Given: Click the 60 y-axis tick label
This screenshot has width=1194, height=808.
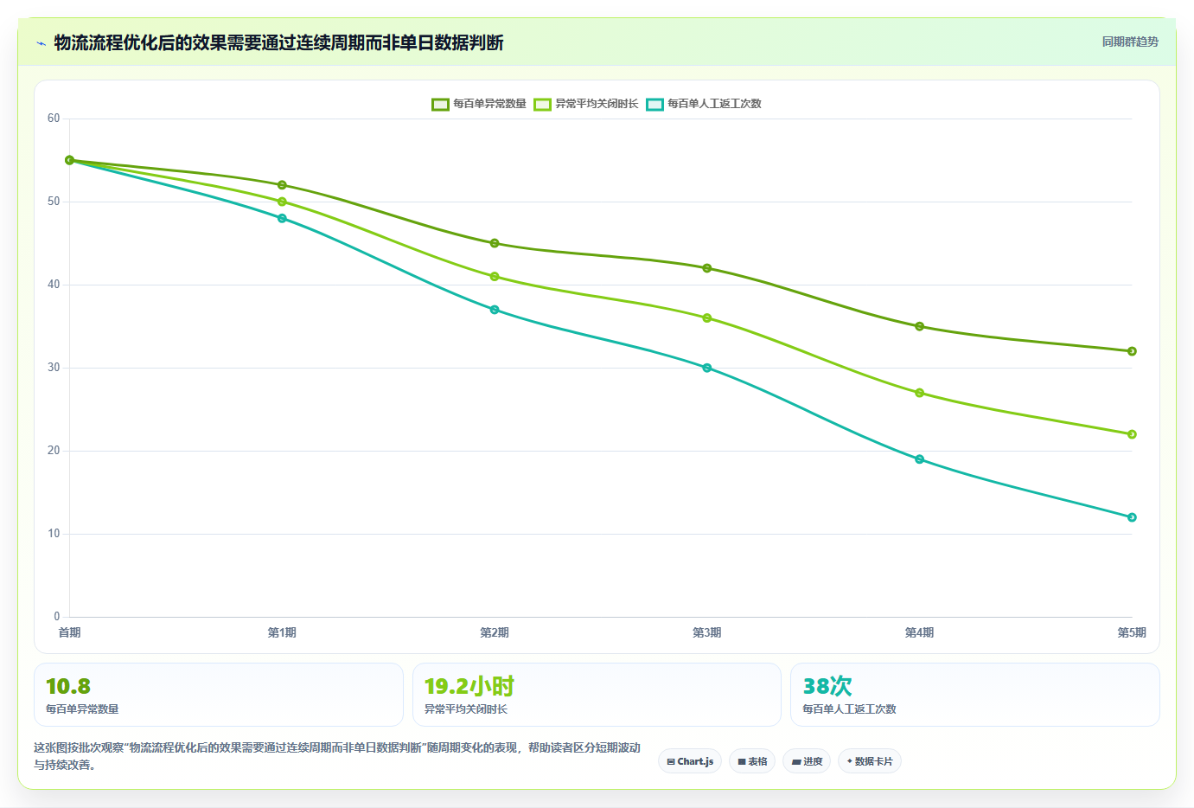Looking at the screenshot, I should (x=54, y=119).
